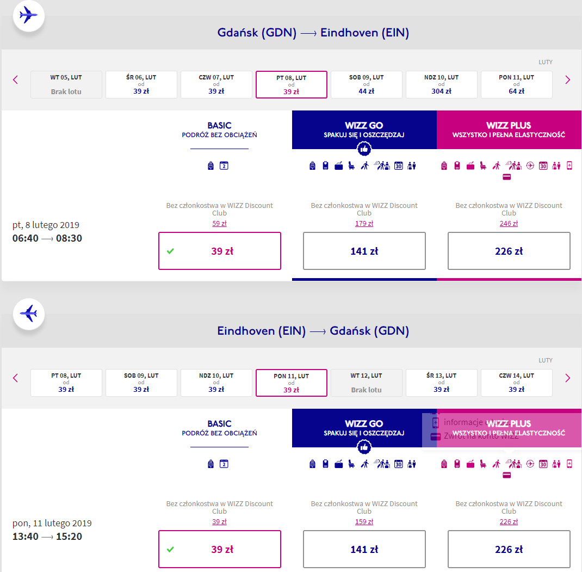The image size is (582, 572).
Task: Click the seat selection icon under outbound WIZZ GO
Action: 351,165
